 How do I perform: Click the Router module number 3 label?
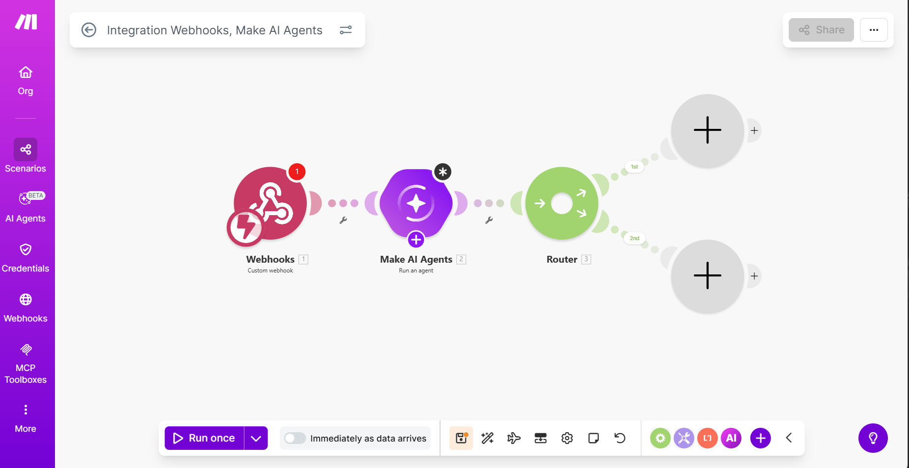586,259
